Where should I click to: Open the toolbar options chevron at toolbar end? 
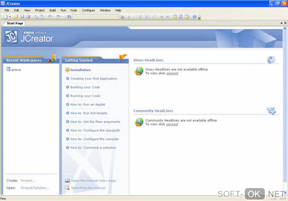pos(199,18)
